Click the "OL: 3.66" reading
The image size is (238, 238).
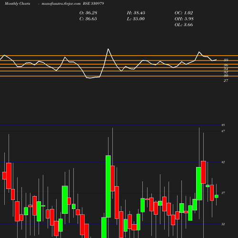point(184,25)
